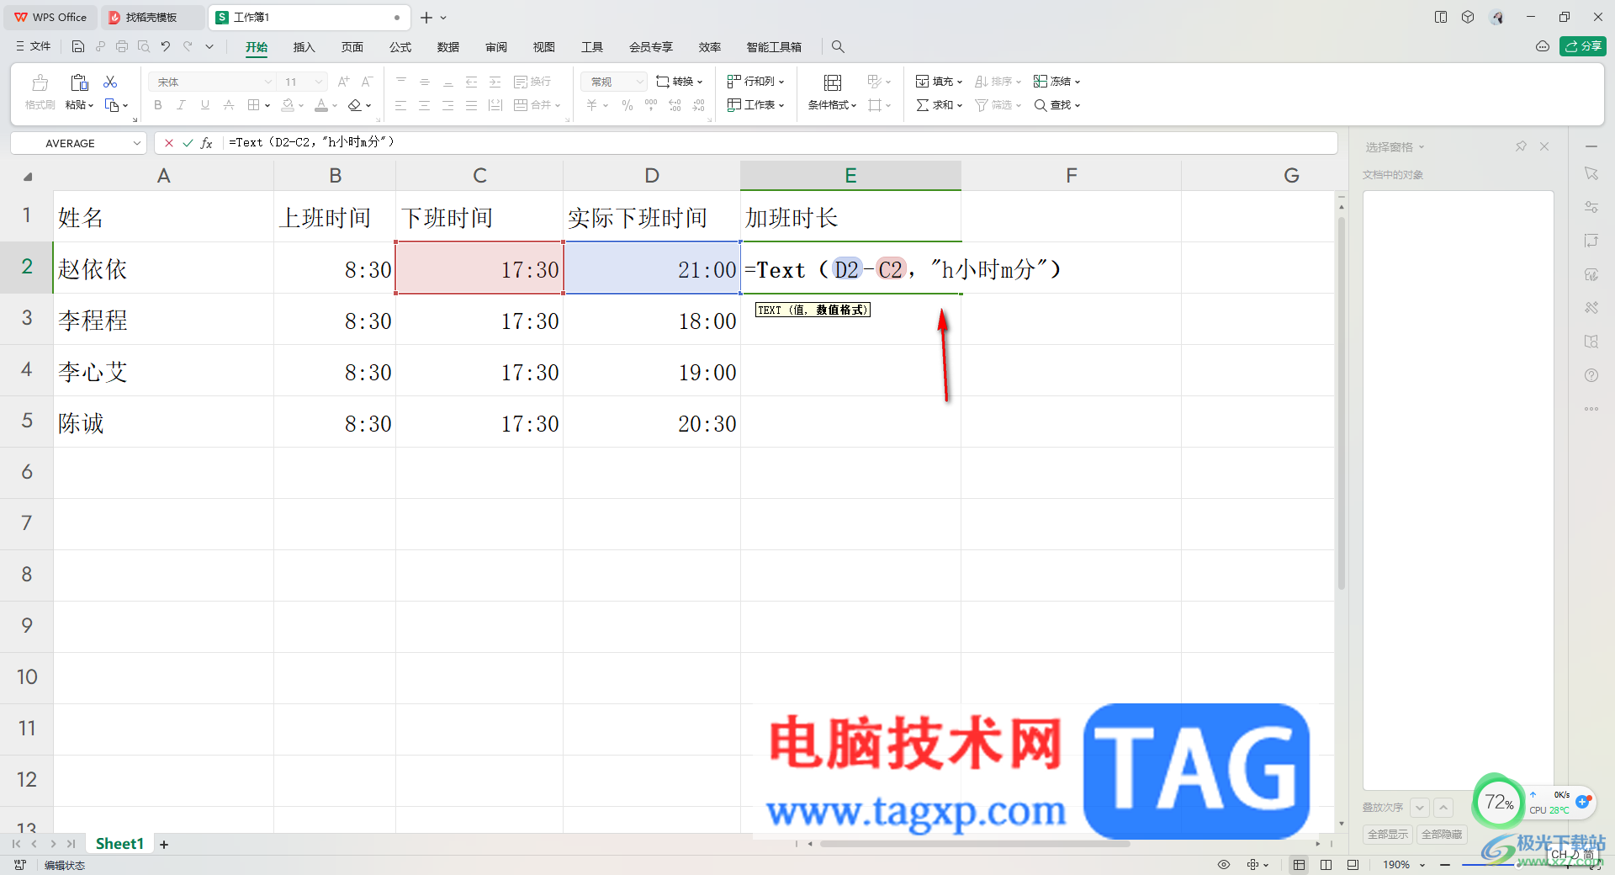
Task: Close the selection pane
Action: pos(1544,146)
